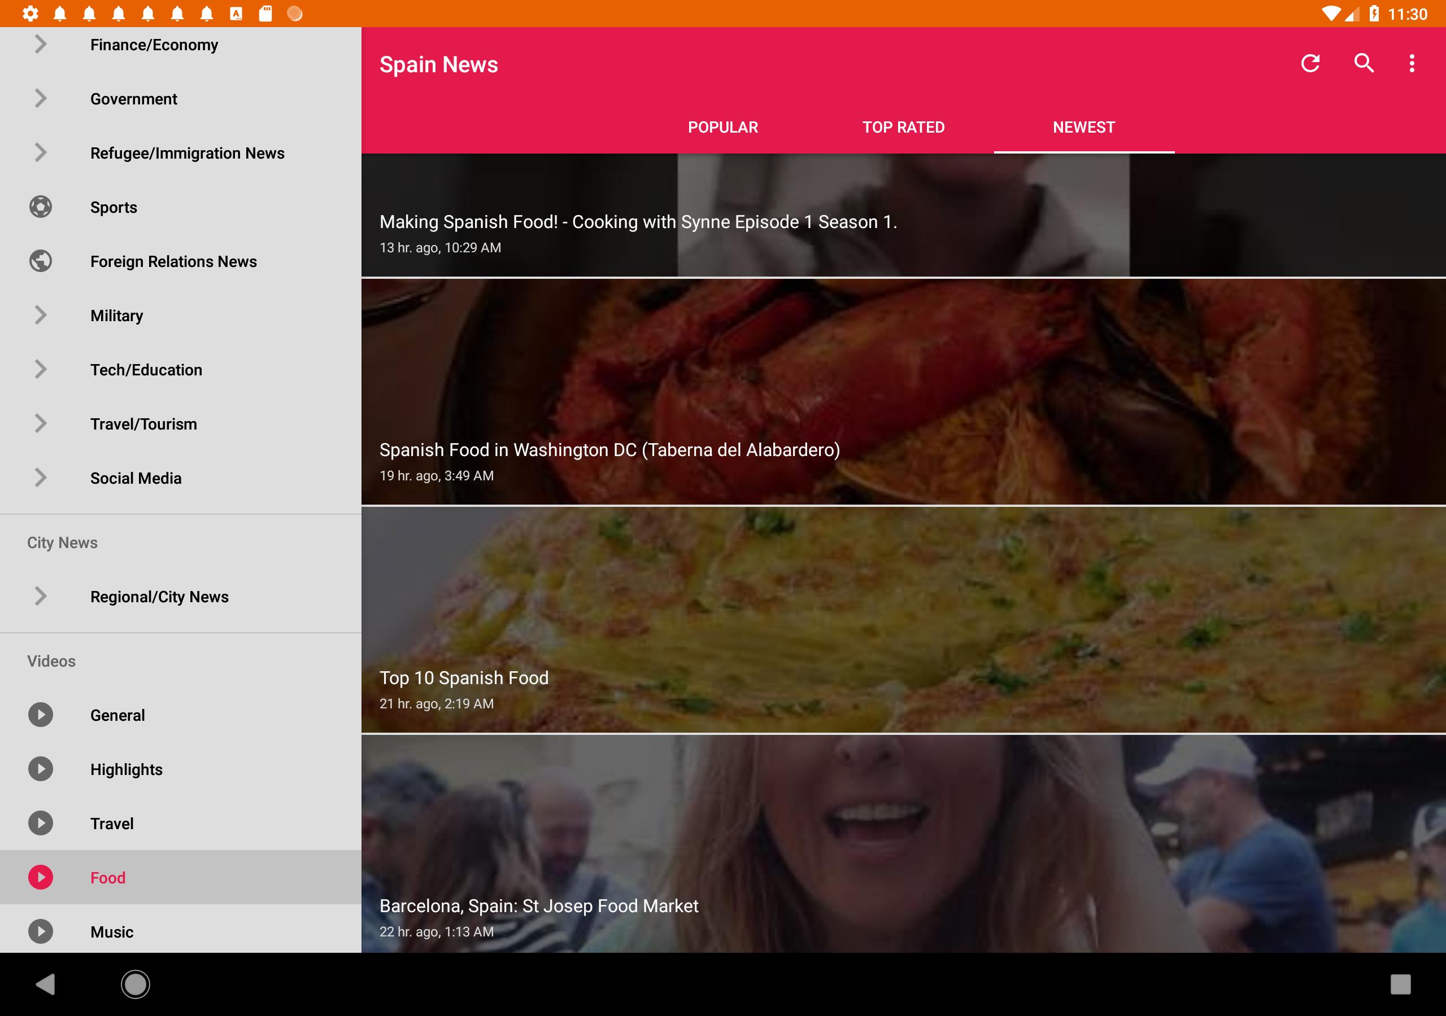Image resolution: width=1446 pixels, height=1016 pixels.
Task: Play Making Spanish Food video
Action: [x=903, y=215]
